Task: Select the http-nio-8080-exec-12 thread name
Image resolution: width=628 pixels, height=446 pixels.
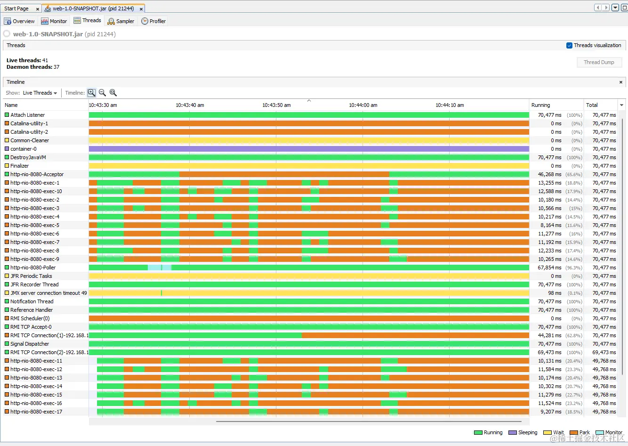Action: coord(36,369)
